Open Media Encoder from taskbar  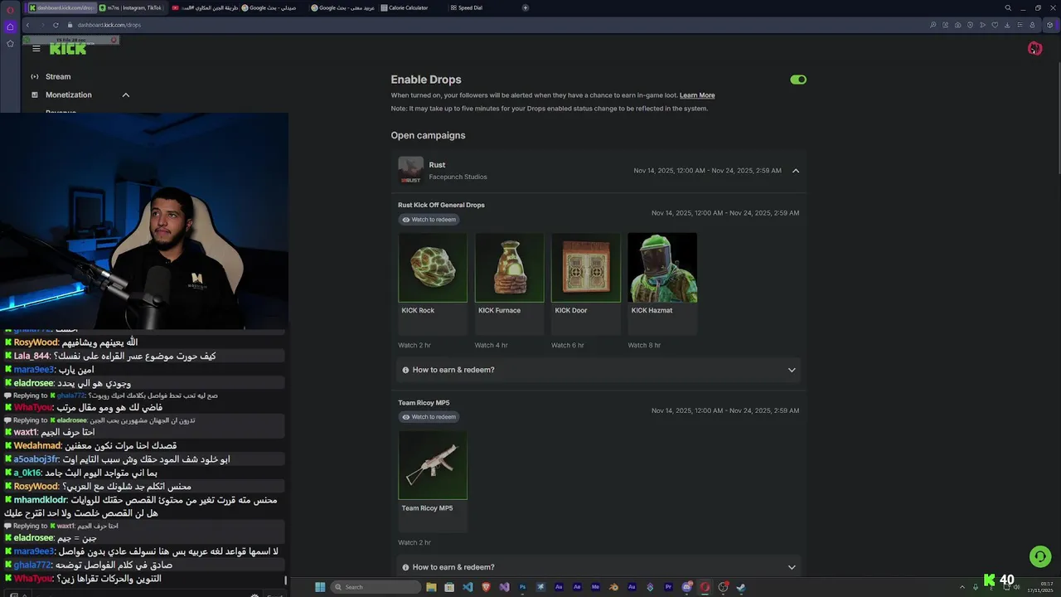[595, 587]
